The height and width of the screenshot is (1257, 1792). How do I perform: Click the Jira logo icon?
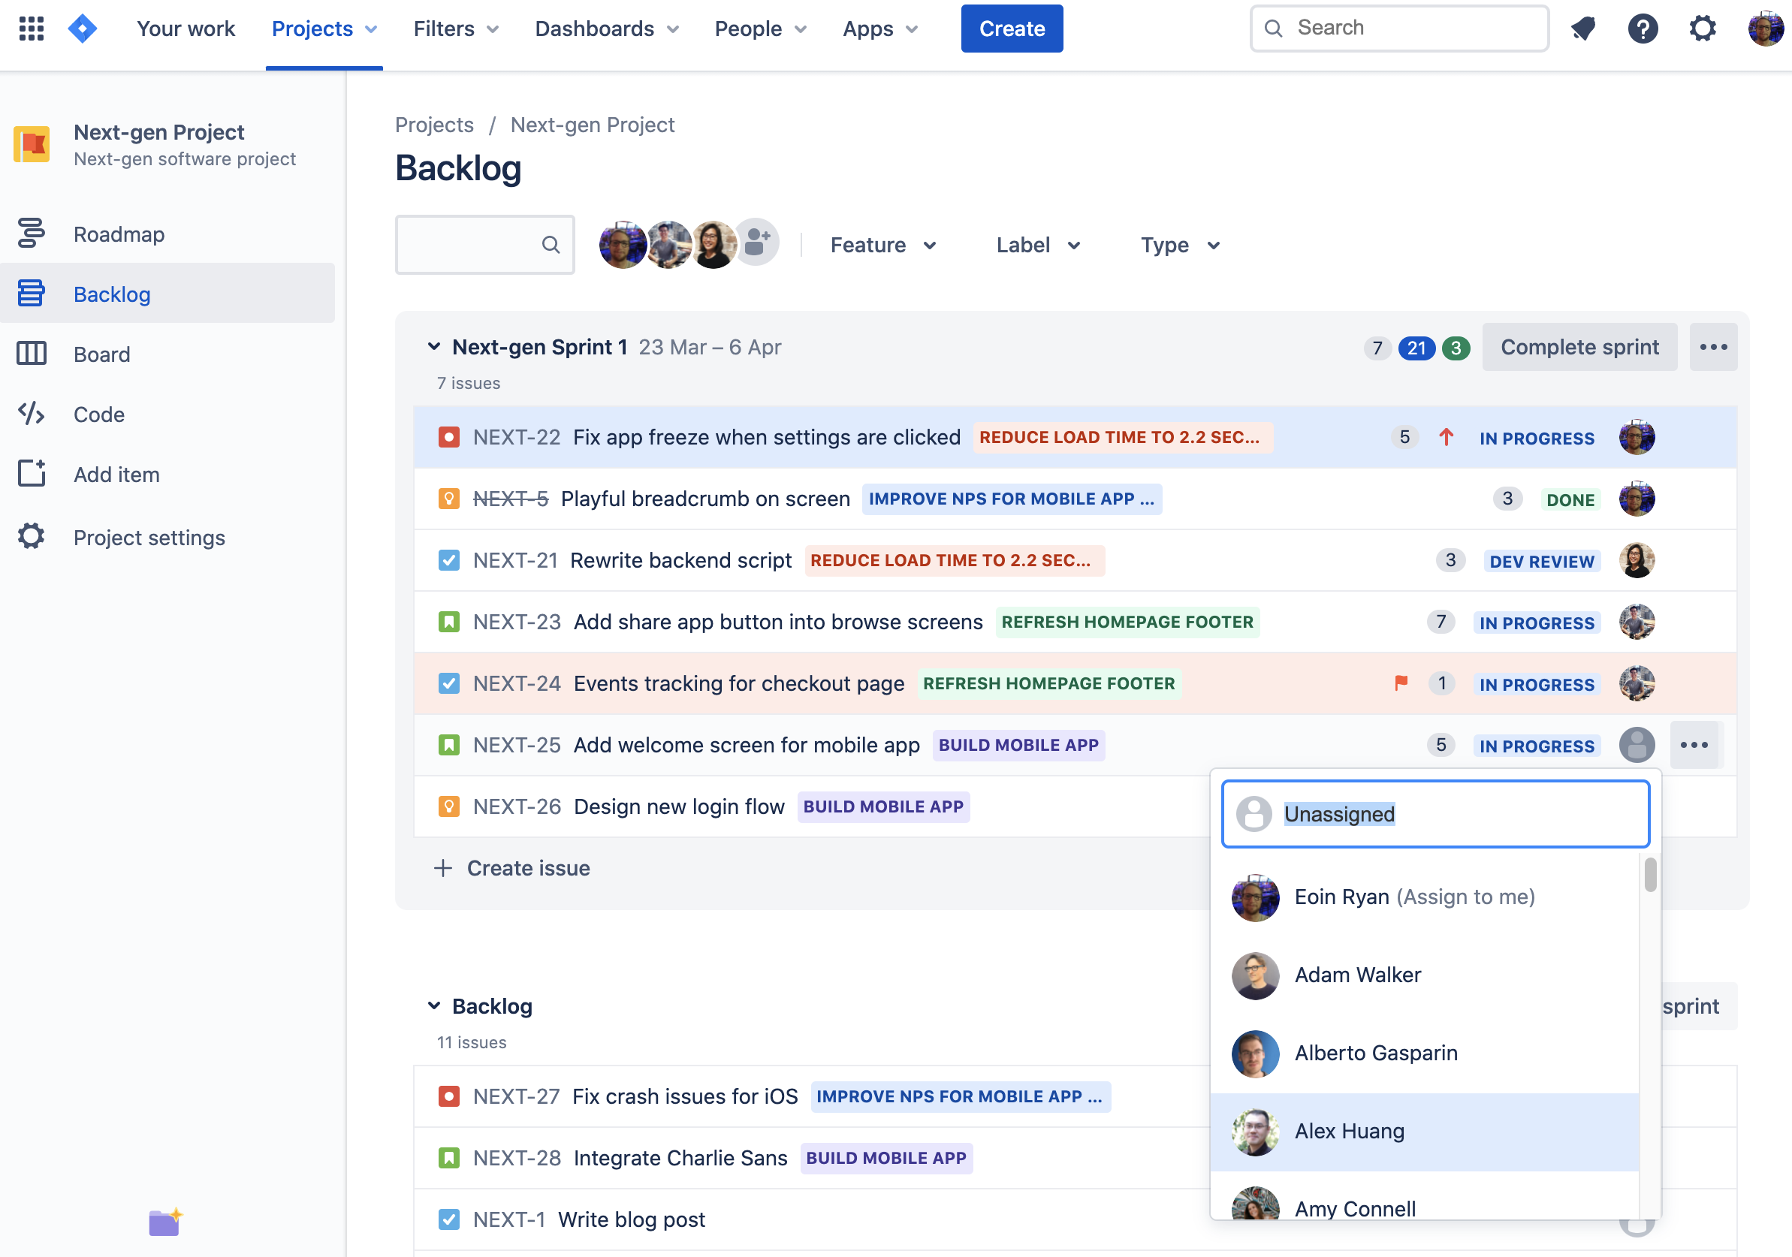[x=83, y=29]
